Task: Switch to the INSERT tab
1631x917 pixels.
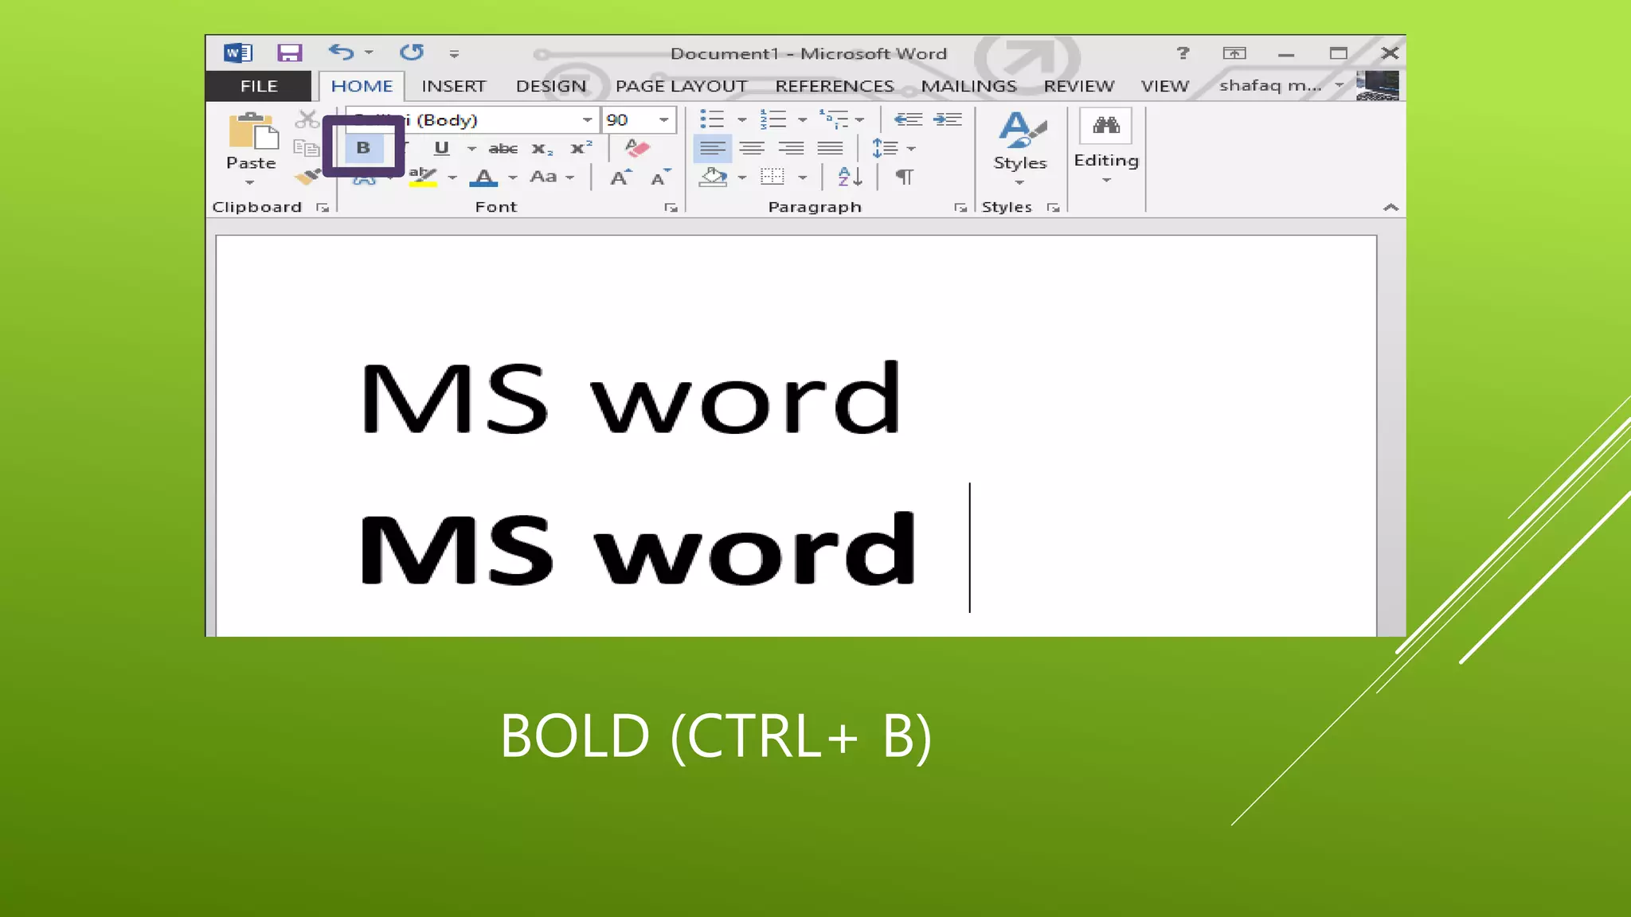Action: click(x=454, y=86)
